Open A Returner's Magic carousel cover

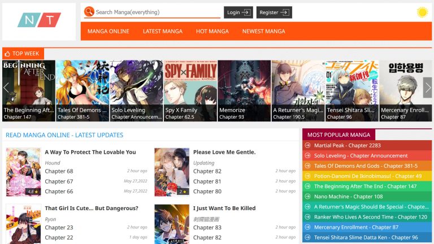tap(298, 91)
